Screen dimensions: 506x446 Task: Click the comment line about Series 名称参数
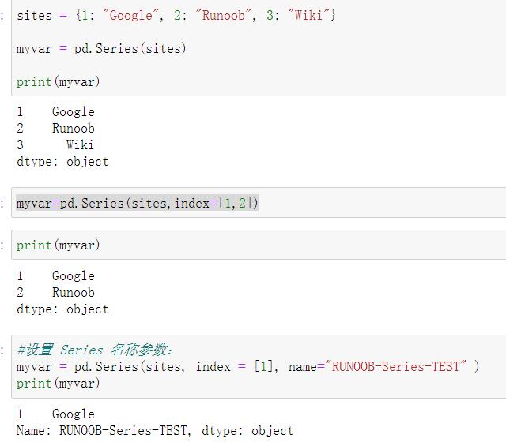[95, 350]
